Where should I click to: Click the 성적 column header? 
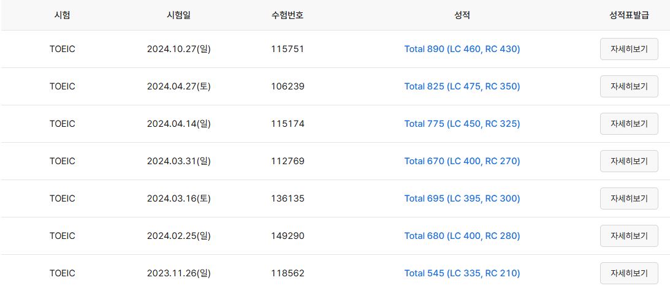pyautogui.click(x=462, y=15)
